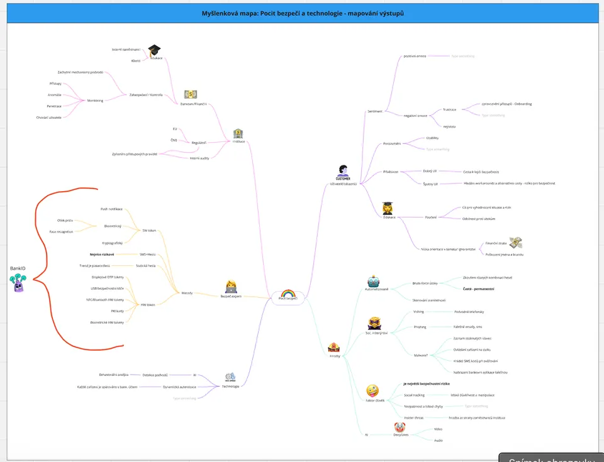Select the 'PKI karty' node
This screenshot has height=462, width=604.
118,311
